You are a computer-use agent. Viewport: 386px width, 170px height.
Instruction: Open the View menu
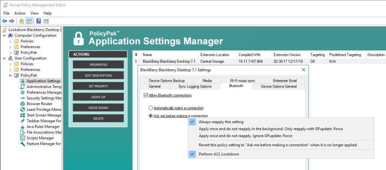(x=34, y=13)
